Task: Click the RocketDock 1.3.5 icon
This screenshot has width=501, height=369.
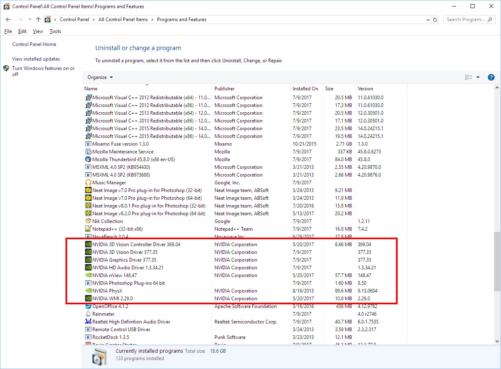Action: tap(88, 337)
